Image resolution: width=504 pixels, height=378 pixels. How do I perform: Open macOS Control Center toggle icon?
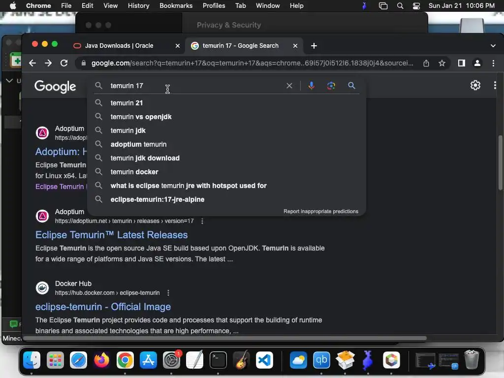click(x=416, y=6)
